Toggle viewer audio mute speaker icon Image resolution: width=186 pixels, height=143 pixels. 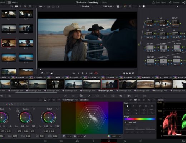(x=52, y=73)
